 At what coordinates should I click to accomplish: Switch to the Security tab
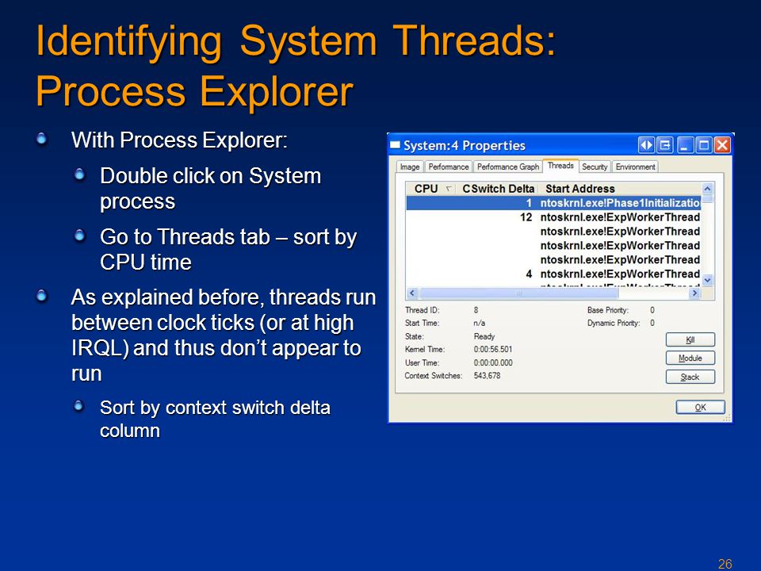pos(595,167)
